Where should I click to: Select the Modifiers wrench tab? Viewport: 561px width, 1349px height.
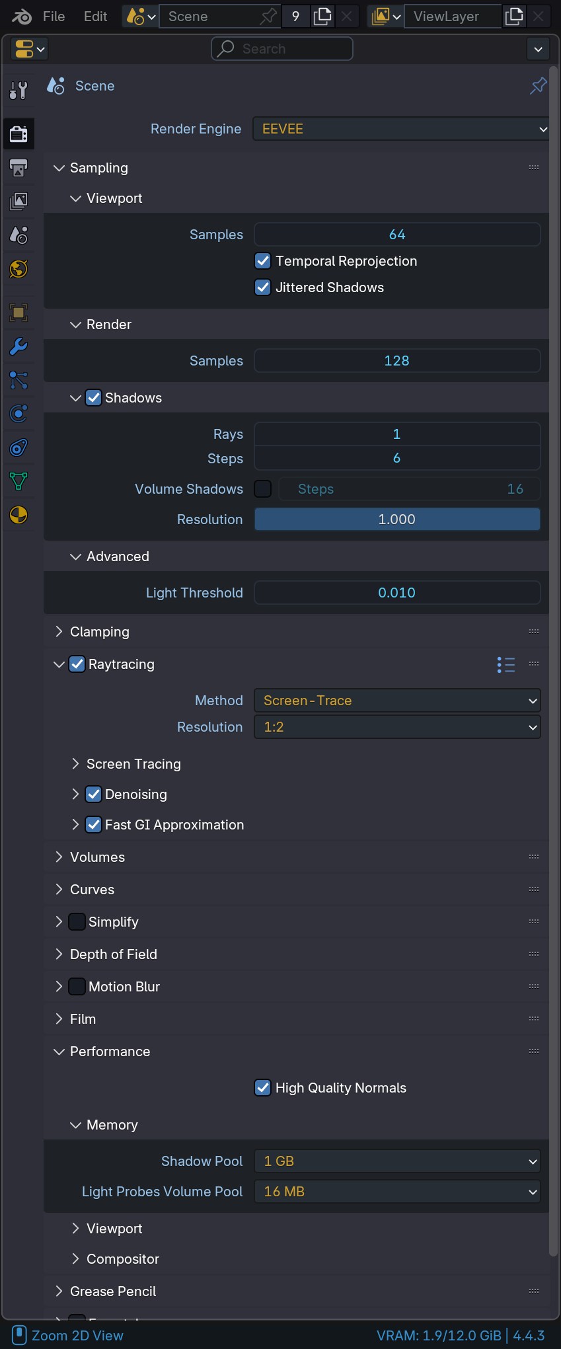19,346
